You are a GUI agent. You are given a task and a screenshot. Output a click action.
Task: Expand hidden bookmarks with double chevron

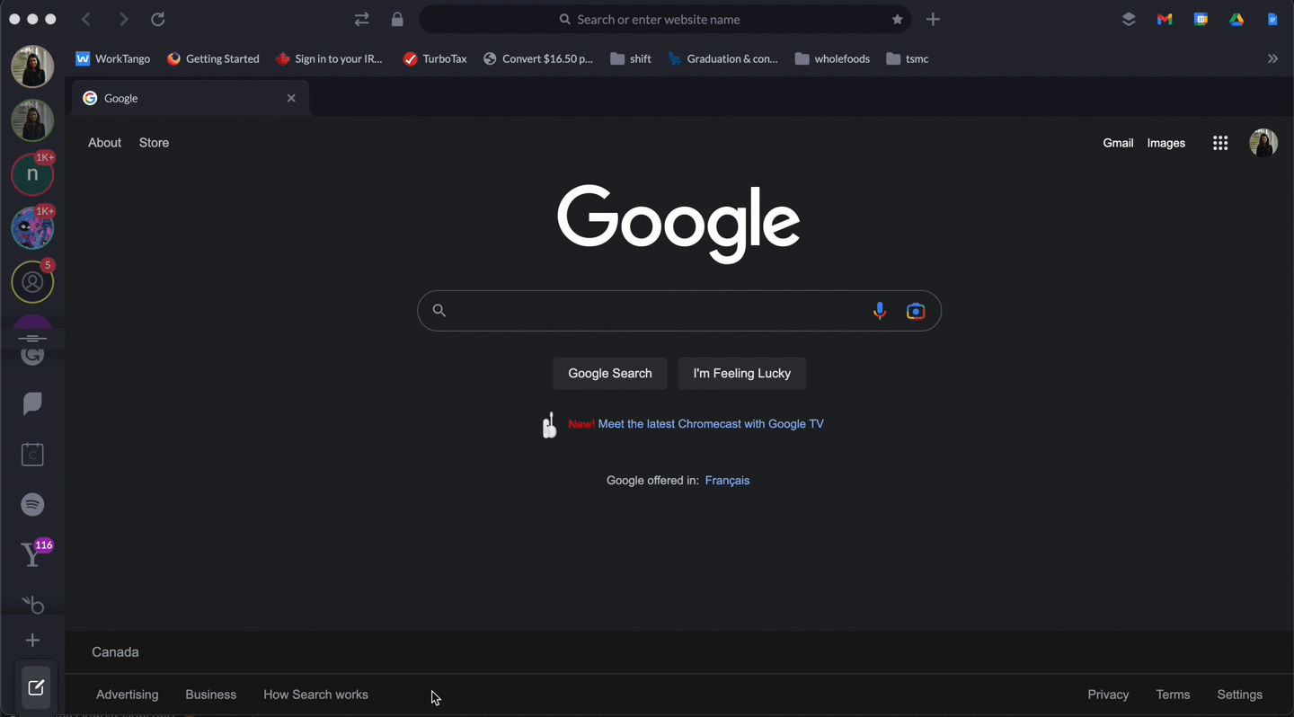coord(1272,58)
